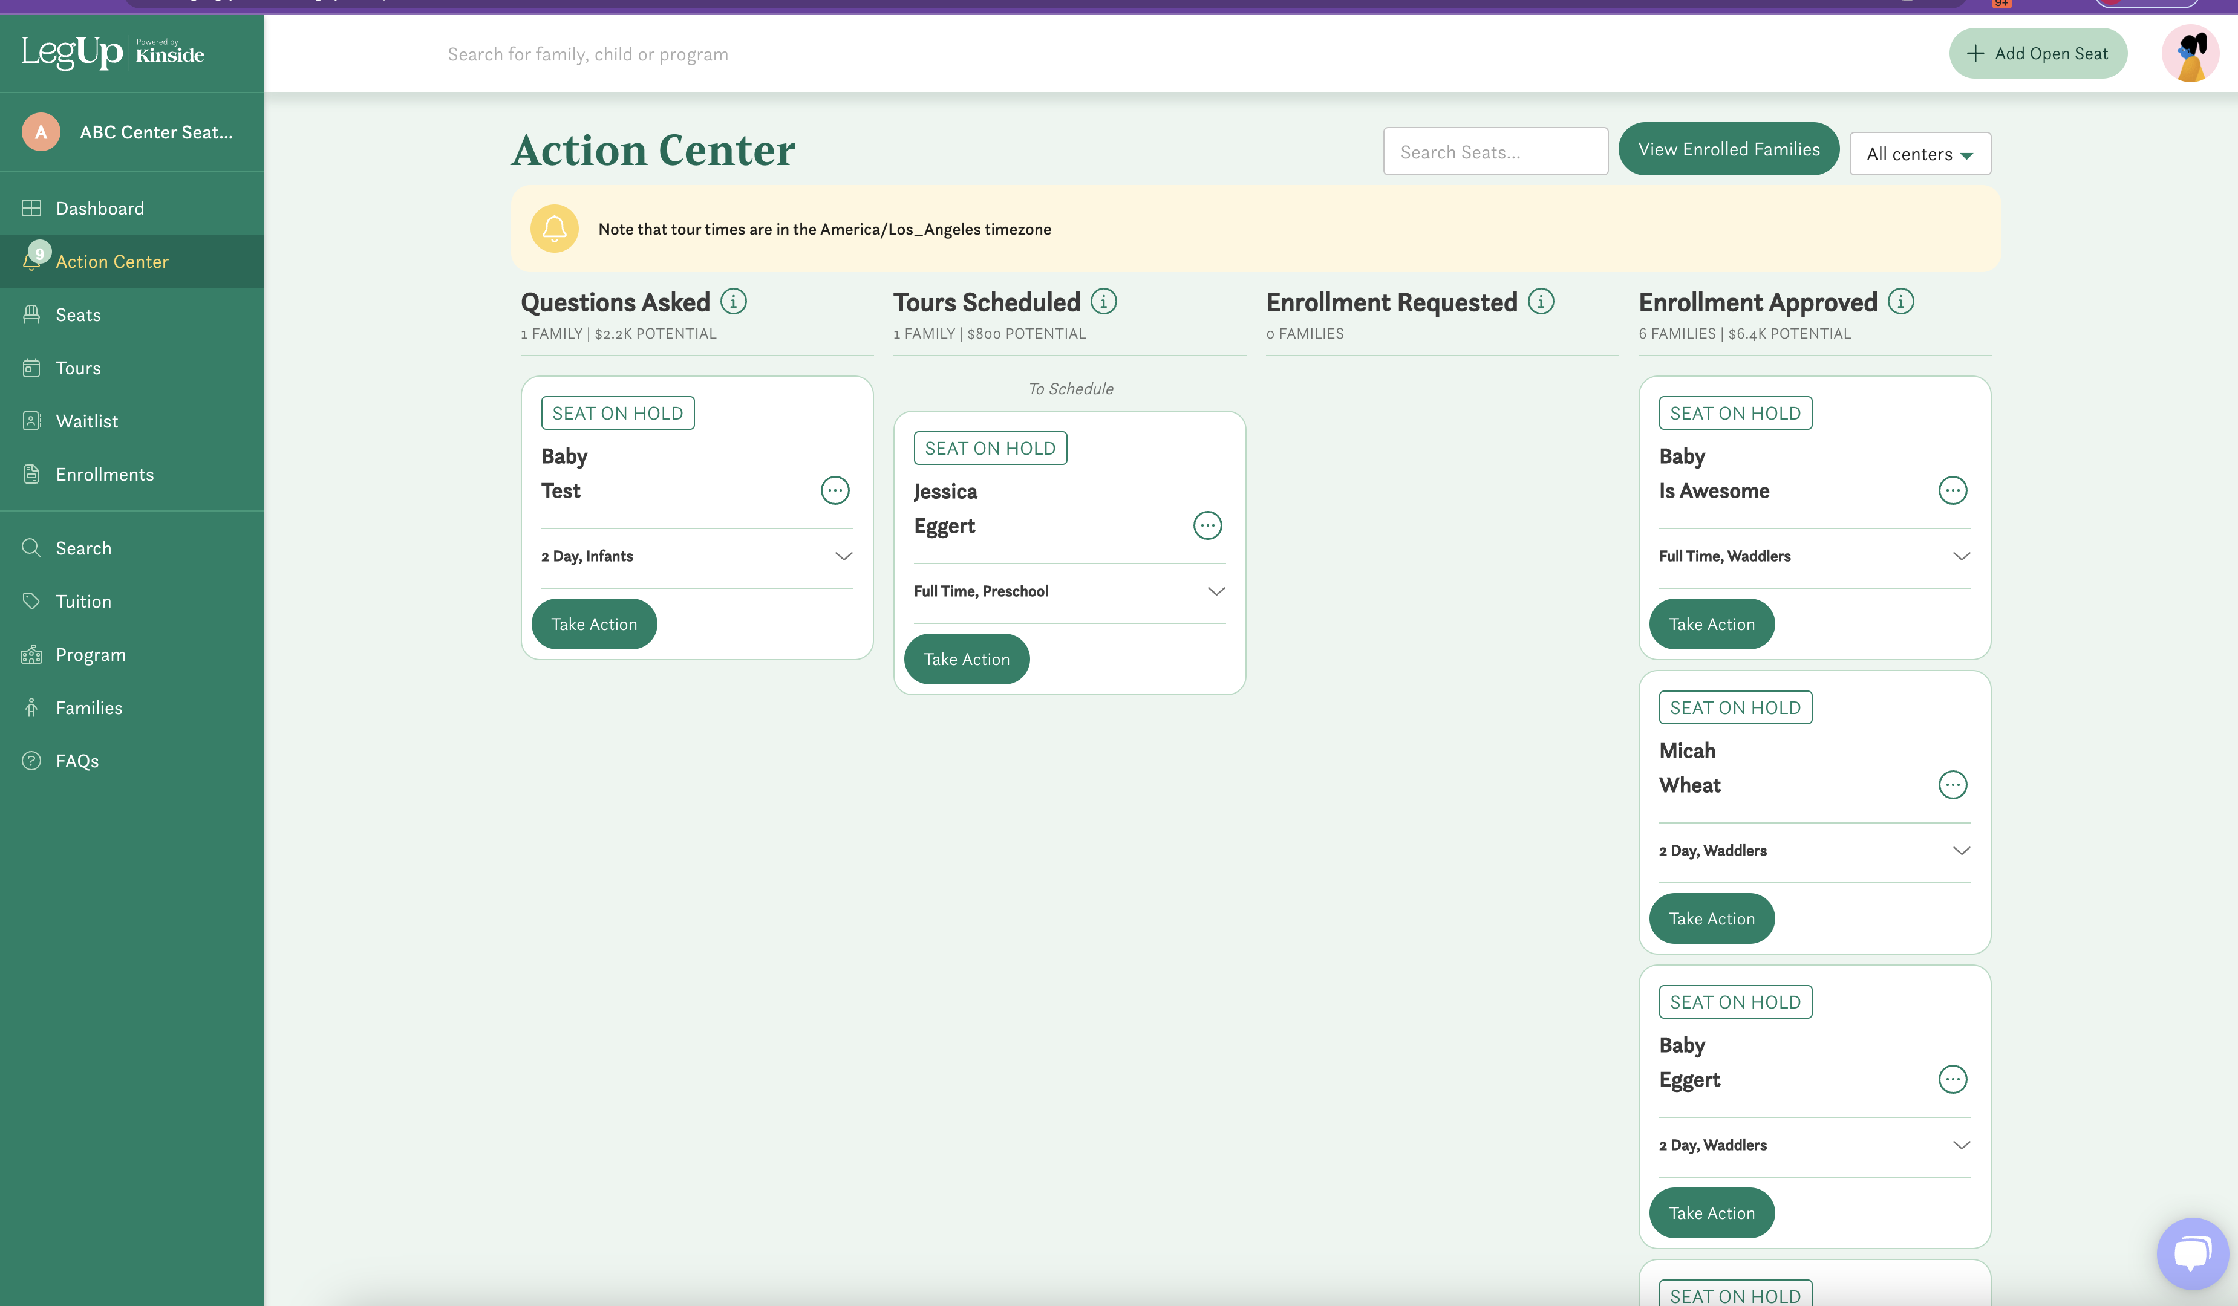
Task: Open the chat support bubble
Action: click(x=2192, y=1253)
